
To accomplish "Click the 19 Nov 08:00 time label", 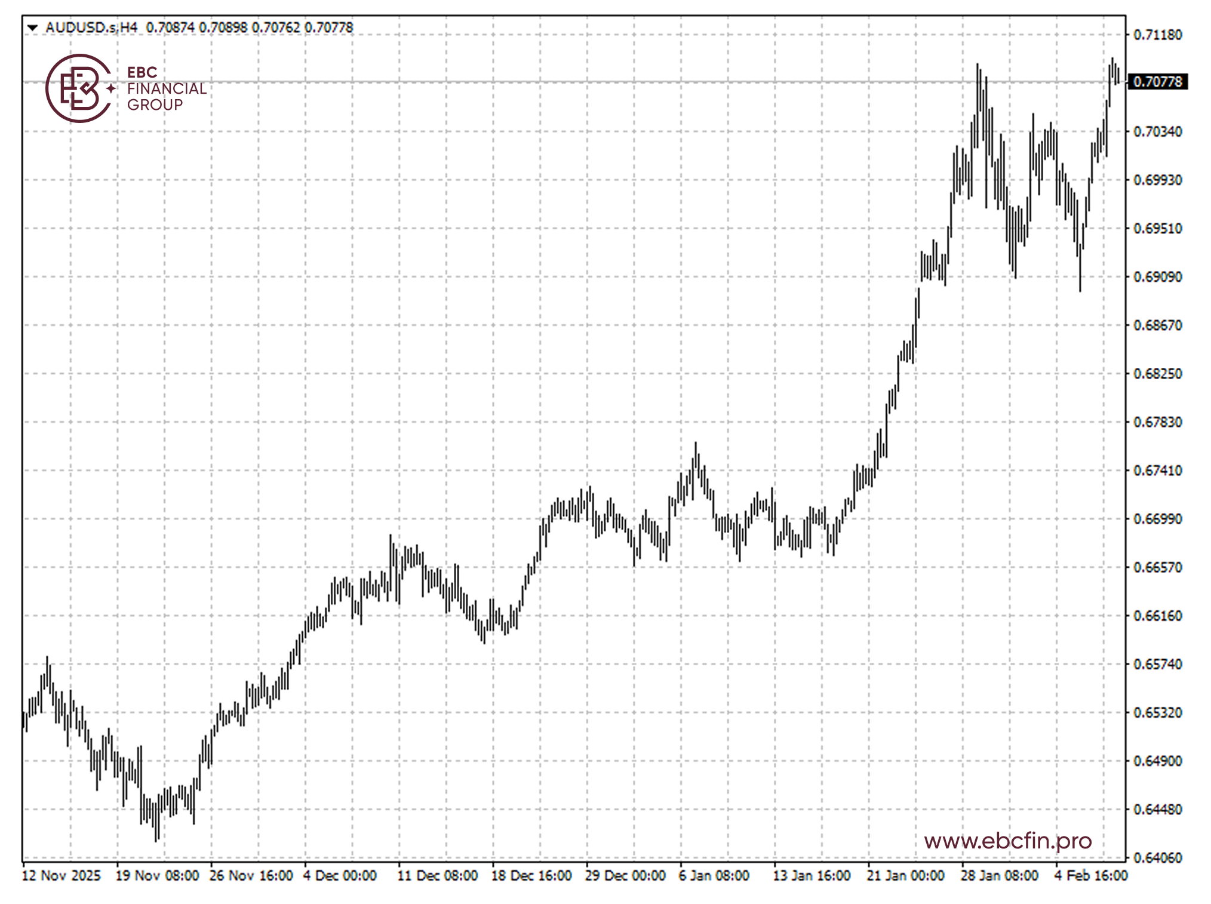I will pos(156,876).
